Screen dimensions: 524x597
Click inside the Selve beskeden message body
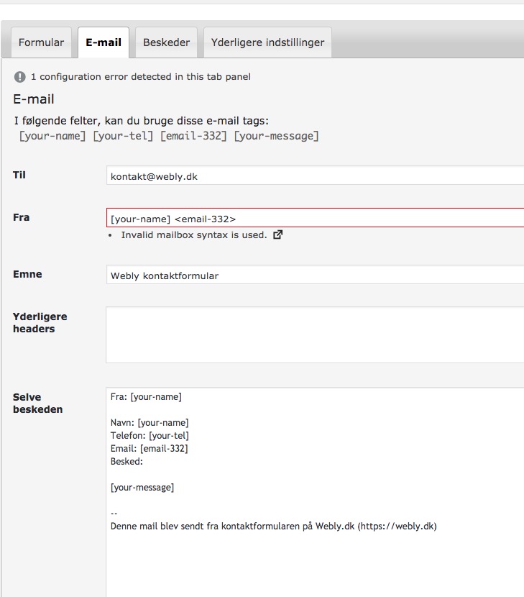(315, 492)
